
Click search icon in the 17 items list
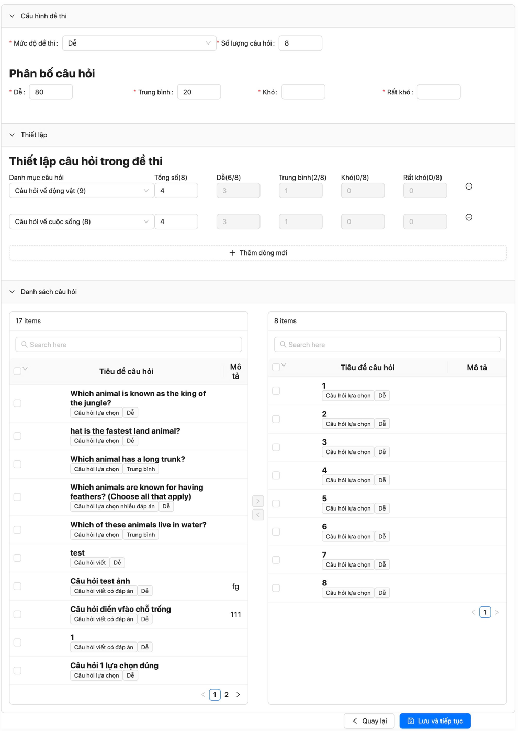[x=25, y=345]
